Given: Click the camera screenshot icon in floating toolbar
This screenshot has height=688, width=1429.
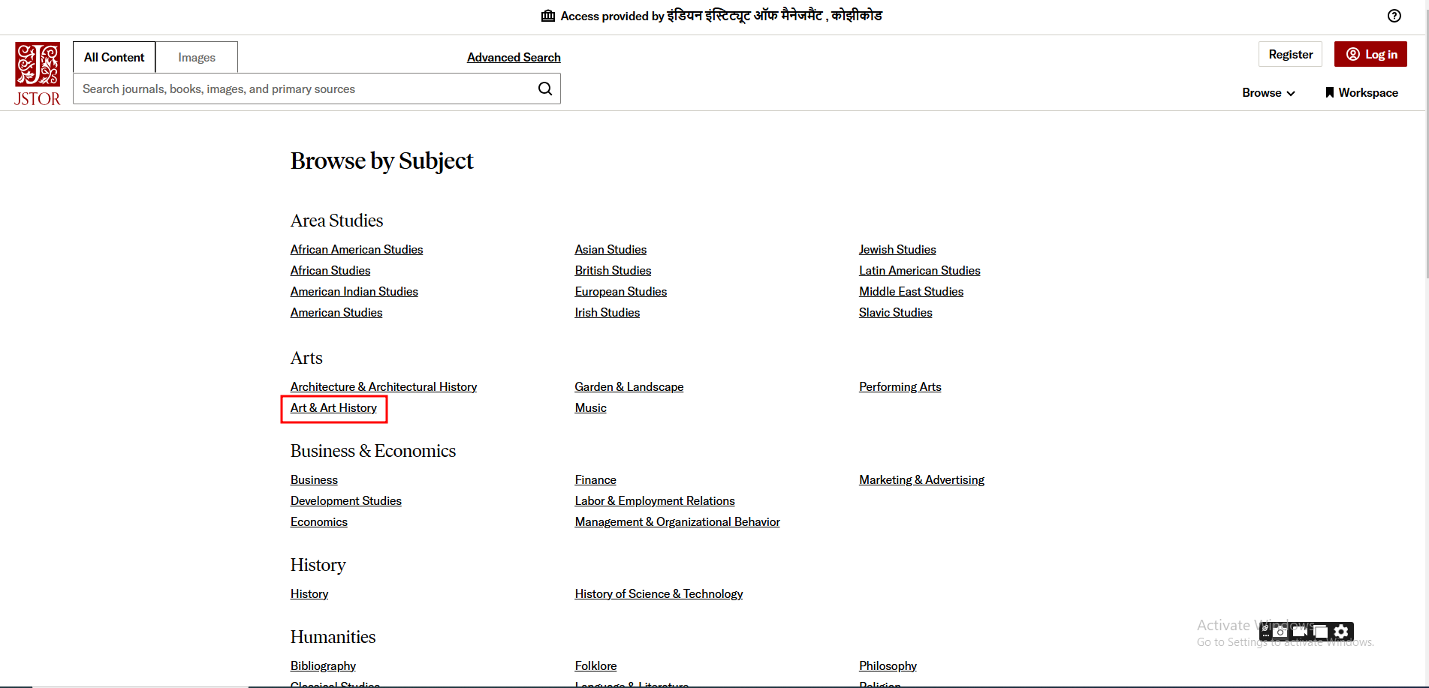Looking at the screenshot, I should (1280, 632).
